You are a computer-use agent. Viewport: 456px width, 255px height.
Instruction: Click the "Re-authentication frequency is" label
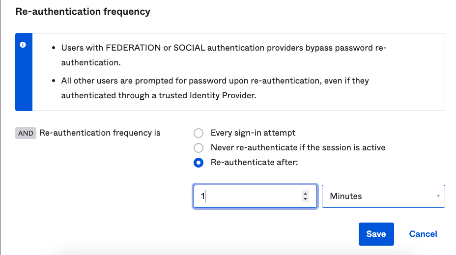(x=100, y=133)
